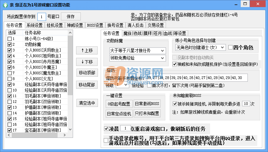The width and height of the screenshot is (268, 152).
Task: Expand 无角色时创建道士(女) dropdown
Action: [200, 47]
